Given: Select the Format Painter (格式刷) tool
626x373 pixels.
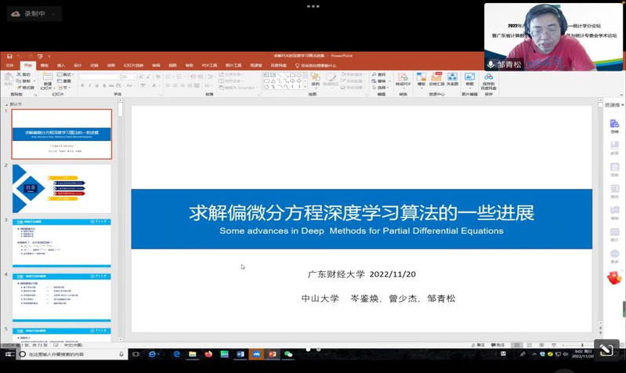Looking at the screenshot, I should [x=25, y=88].
